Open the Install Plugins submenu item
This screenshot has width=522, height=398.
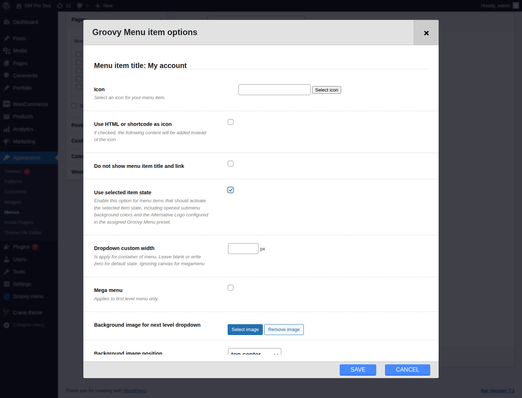tap(19, 223)
